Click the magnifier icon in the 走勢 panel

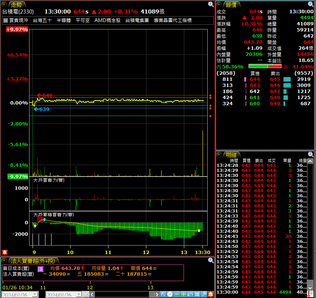(x=211, y=4)
